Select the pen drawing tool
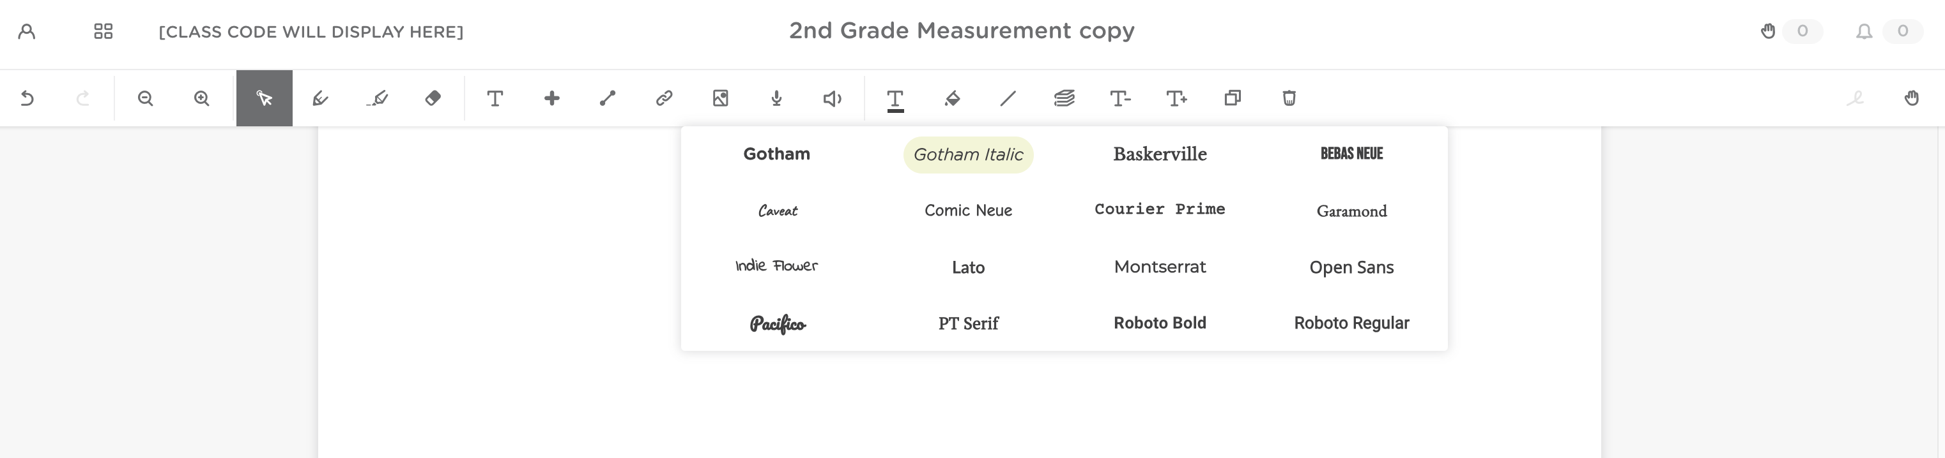 click(x=320, y=99)
